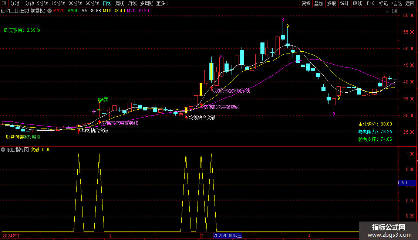The width and height of the screenshot is (418, 240).
Task: Click the 标记 mark button
Action: (383, 3)
